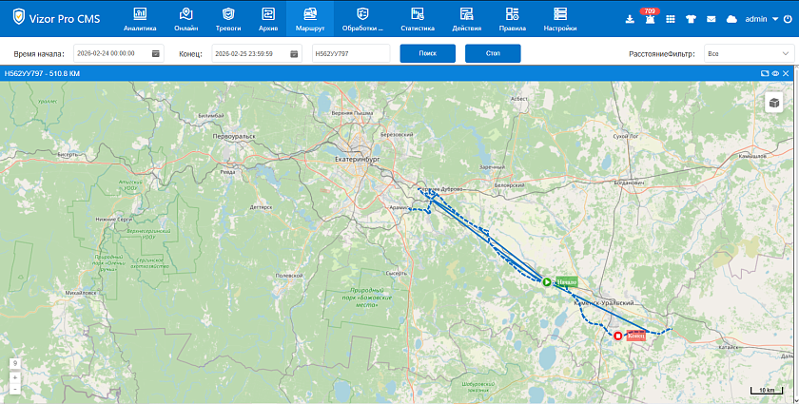799x404 pixels.
Task: Open the messages envelope icon
Action: tap(711, 19)
